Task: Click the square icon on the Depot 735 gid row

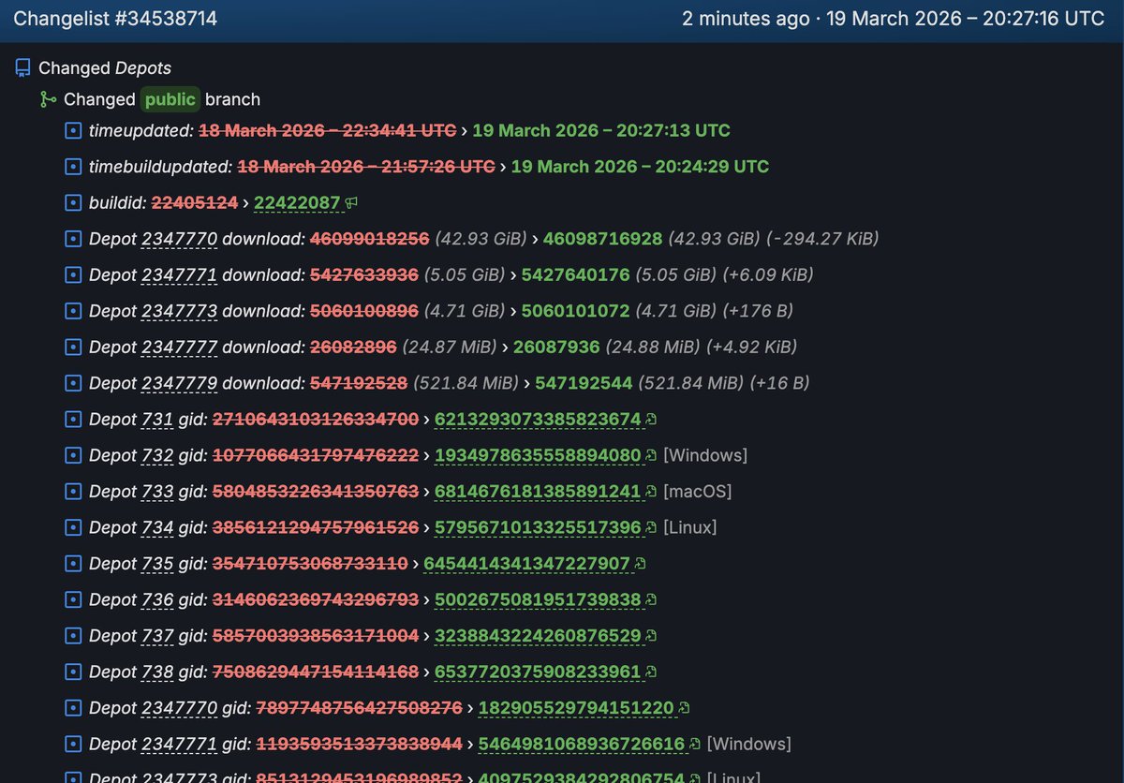Action: [x=73, y=563]
